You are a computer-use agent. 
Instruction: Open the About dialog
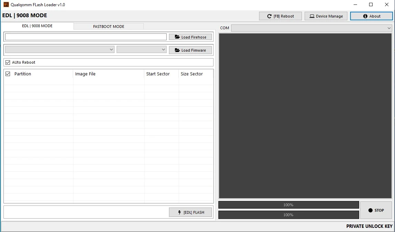371,16
